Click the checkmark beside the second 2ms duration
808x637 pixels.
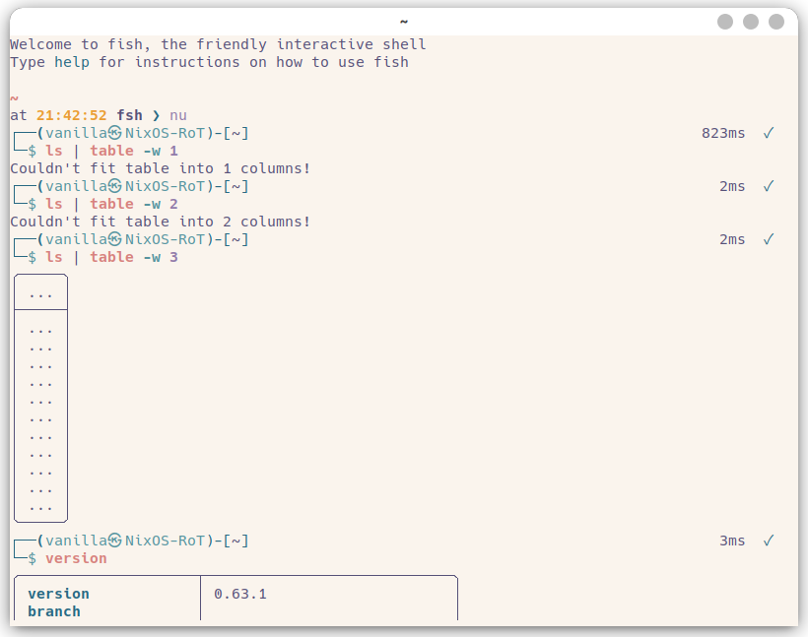pyautogui.click(x=769, y=238)
